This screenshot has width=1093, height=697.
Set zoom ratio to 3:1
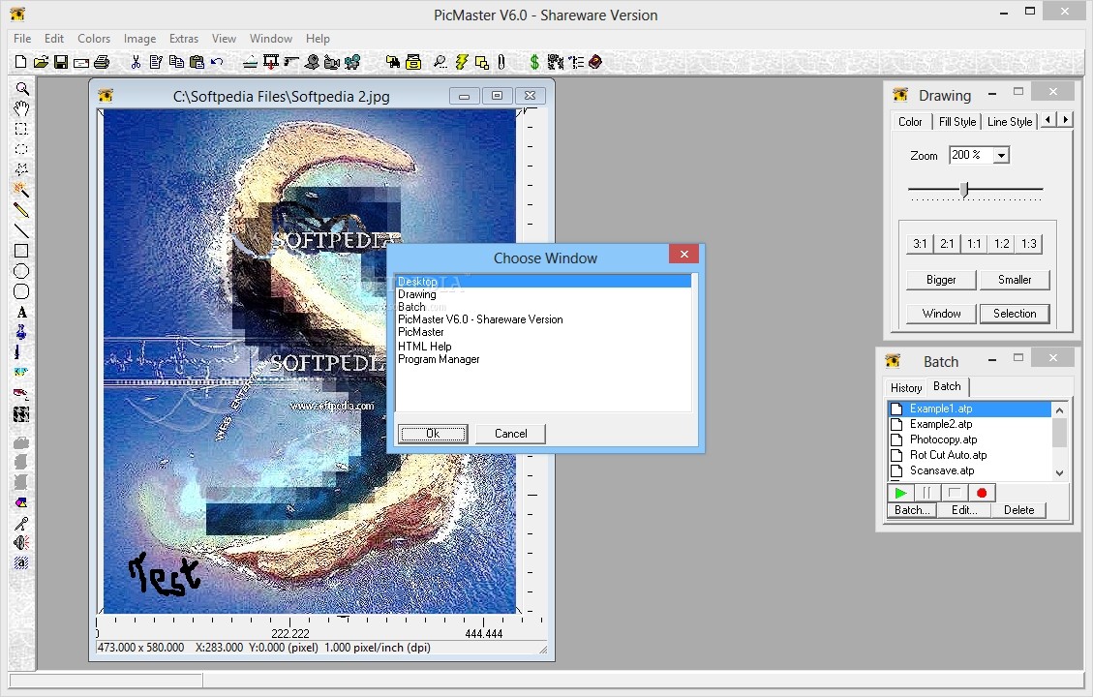(x=920, y=244)
